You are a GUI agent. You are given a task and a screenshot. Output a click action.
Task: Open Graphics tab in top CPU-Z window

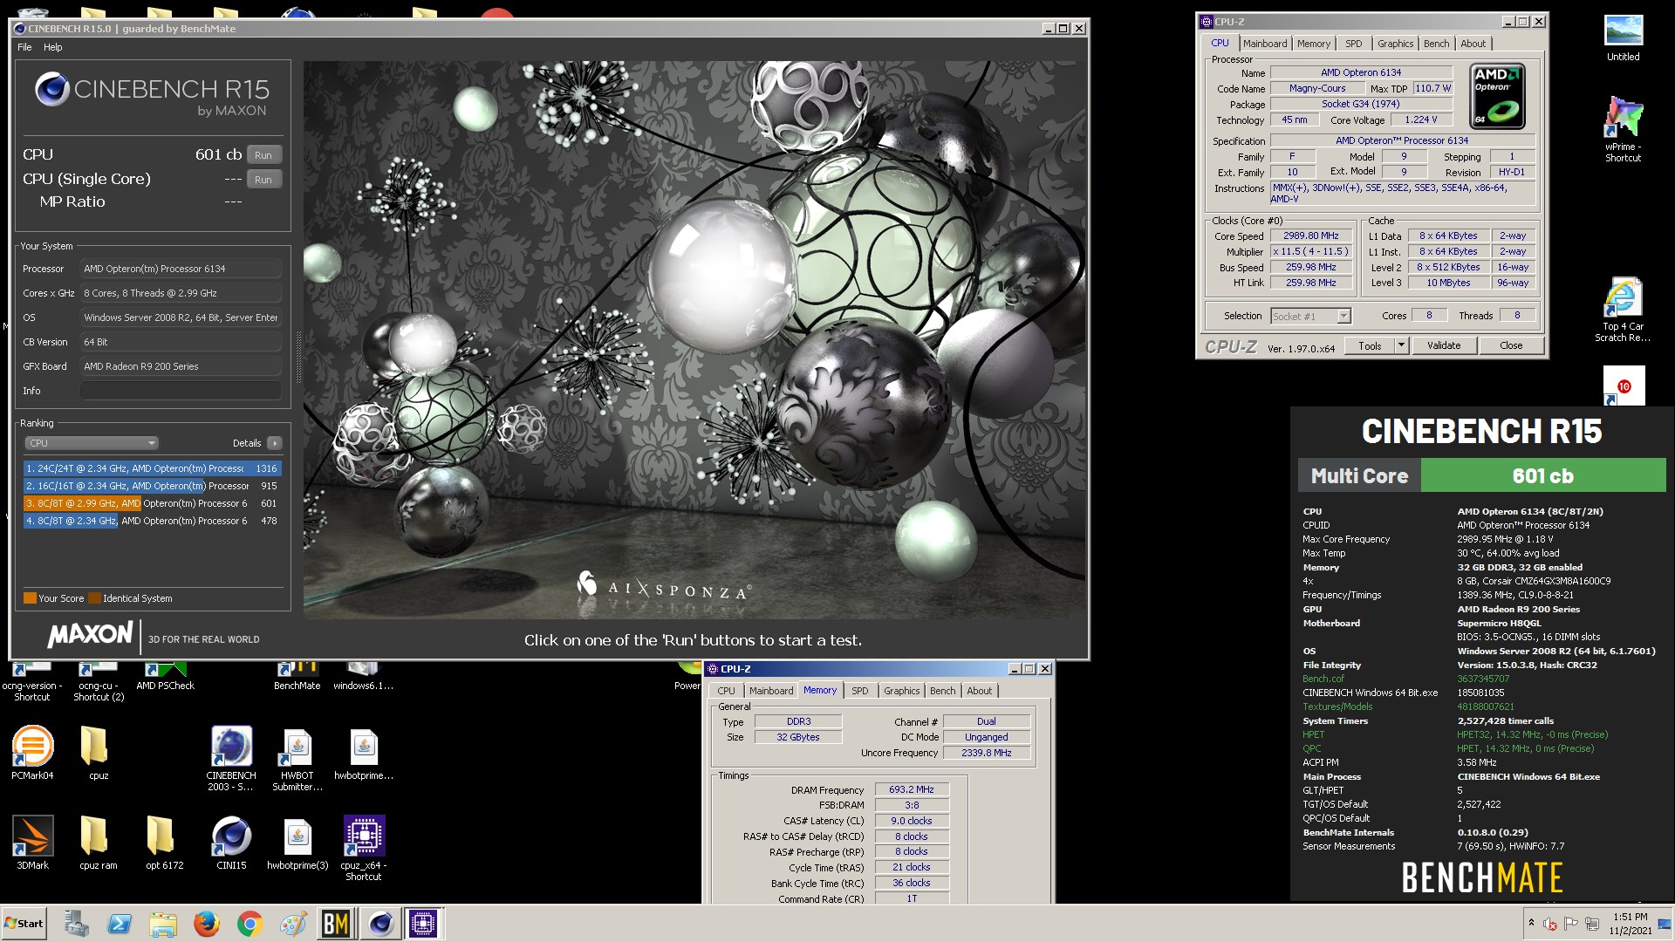1395,44
